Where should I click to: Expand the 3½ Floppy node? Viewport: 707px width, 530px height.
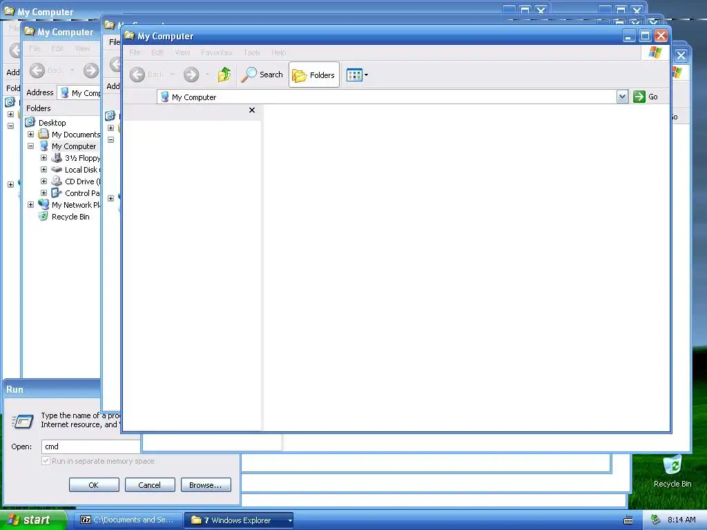pos(43,158)
